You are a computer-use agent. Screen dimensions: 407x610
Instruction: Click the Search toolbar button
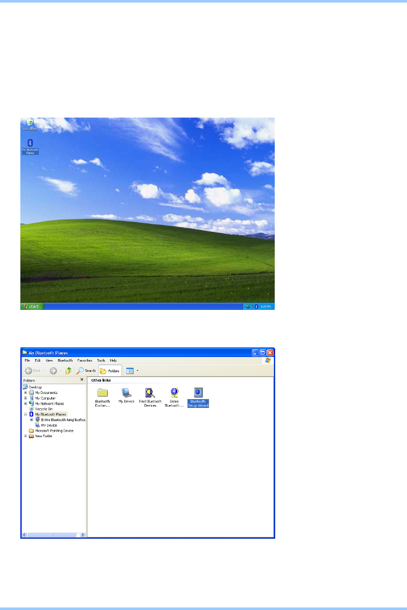86,371
